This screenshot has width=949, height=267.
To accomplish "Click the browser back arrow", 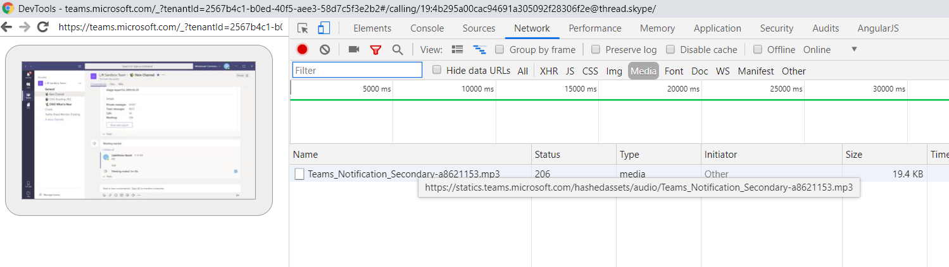I will (x=6, y=27).
